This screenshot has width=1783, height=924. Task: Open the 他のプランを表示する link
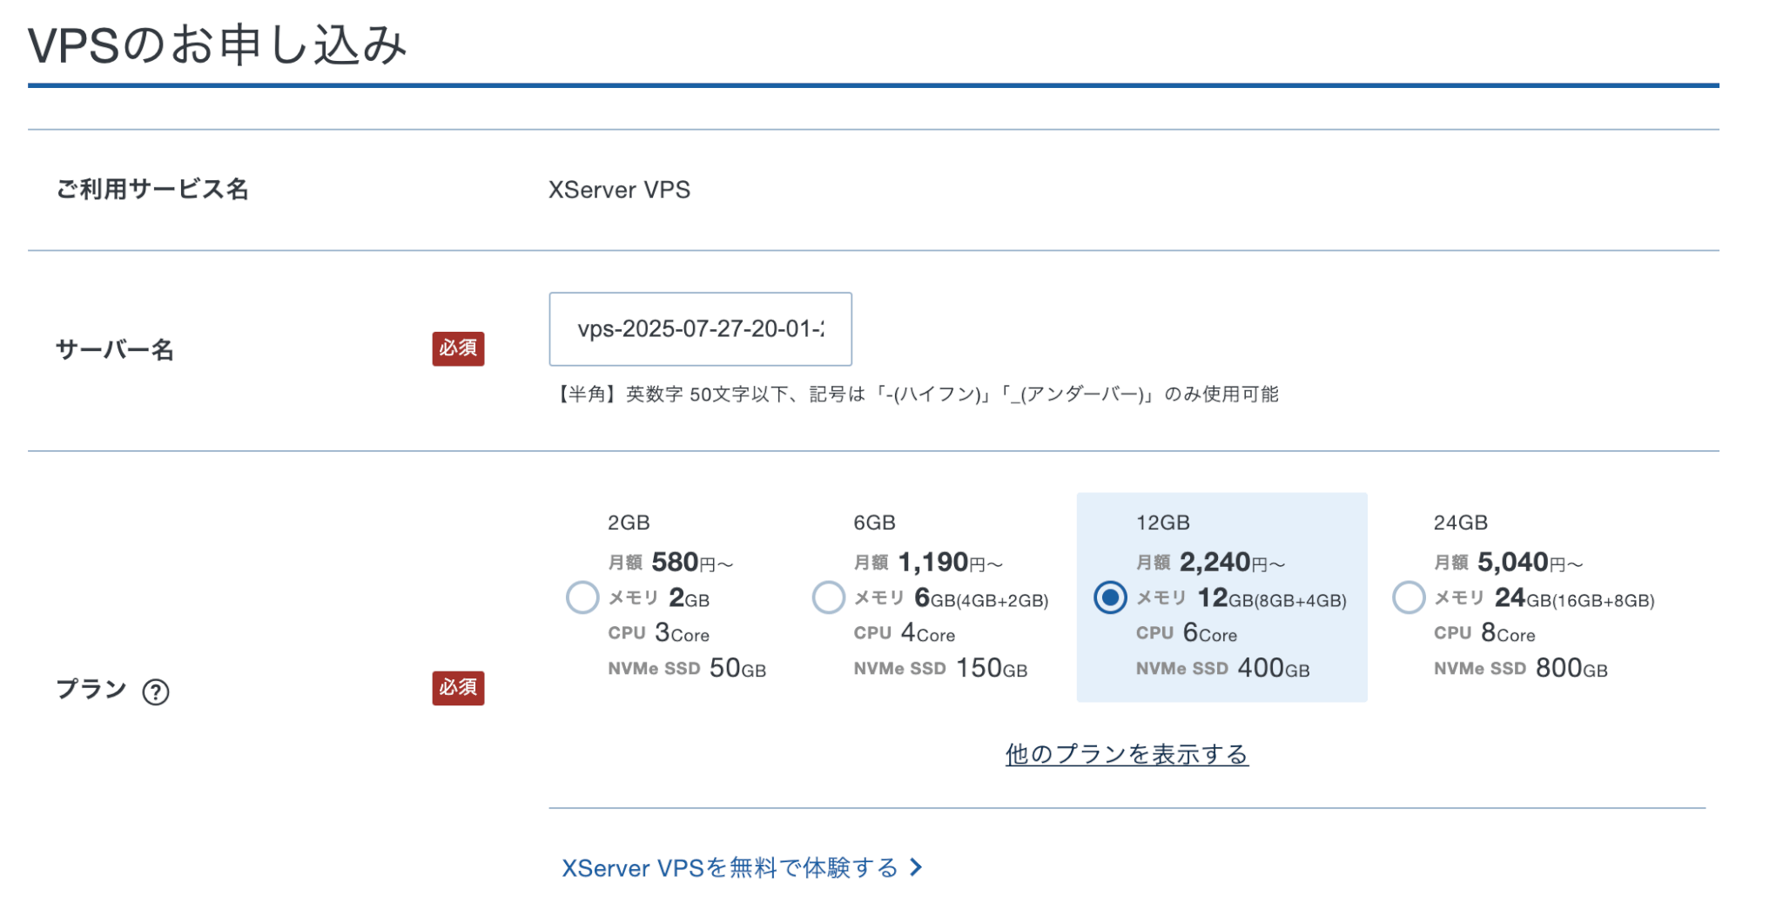pyautogui.click(x=1127, y=754)
